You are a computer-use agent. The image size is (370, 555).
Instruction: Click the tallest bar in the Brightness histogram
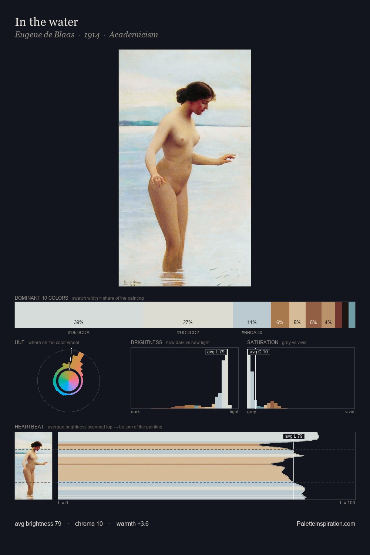coord(227,378)
